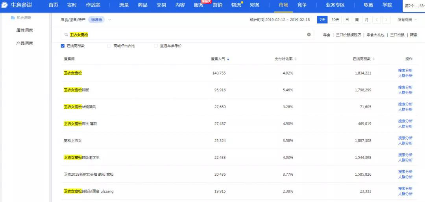
Task: Click into the keyword search input field
Action: [x=187, y=35]
